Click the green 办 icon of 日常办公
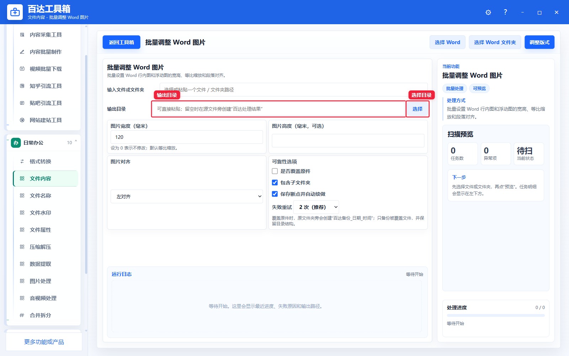The height and width of the screenshot is (356, 569). click(16, 143)
